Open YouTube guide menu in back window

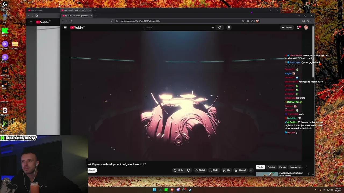click(31, 22)
